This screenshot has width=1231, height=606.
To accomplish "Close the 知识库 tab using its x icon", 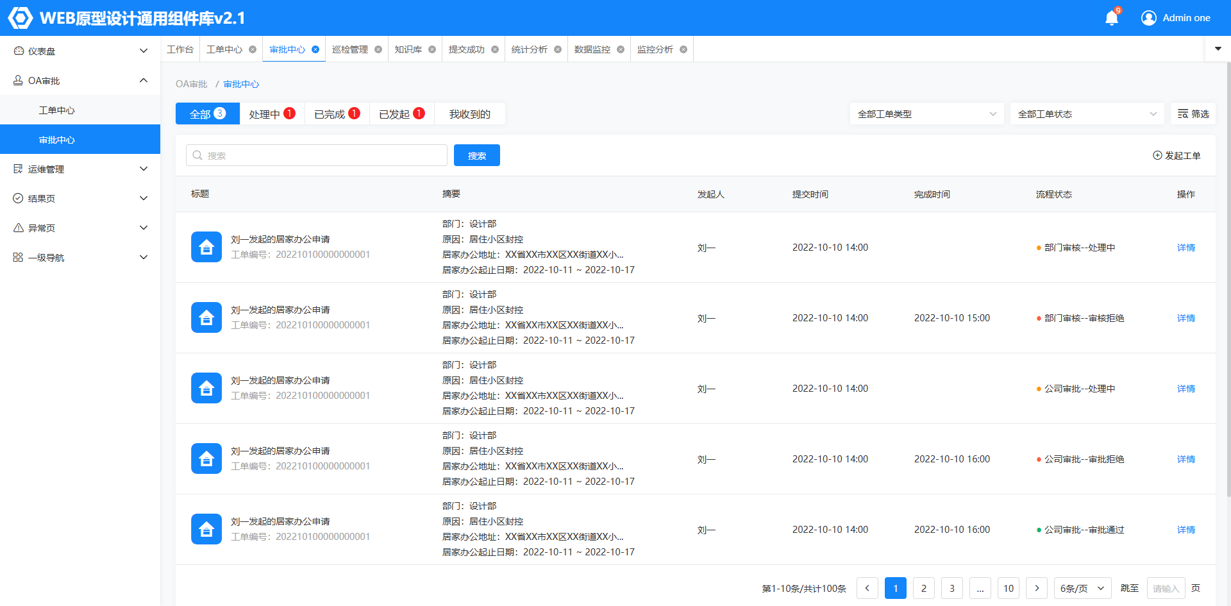I will pos(432,49).
